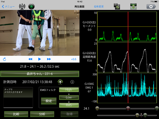Screen dimensions: 159x119
Task: Tap measurement date 2017/02/21 13:38:48
Action: coord(37,82)
